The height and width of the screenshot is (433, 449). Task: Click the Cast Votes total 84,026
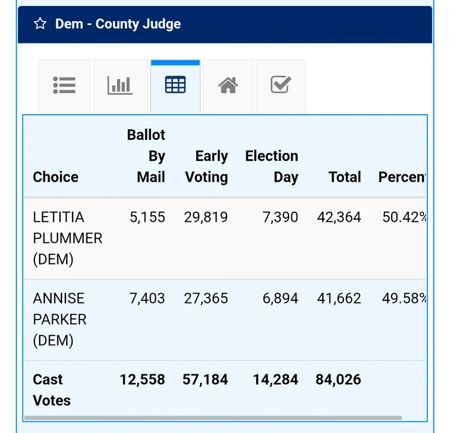coord(338,380)
